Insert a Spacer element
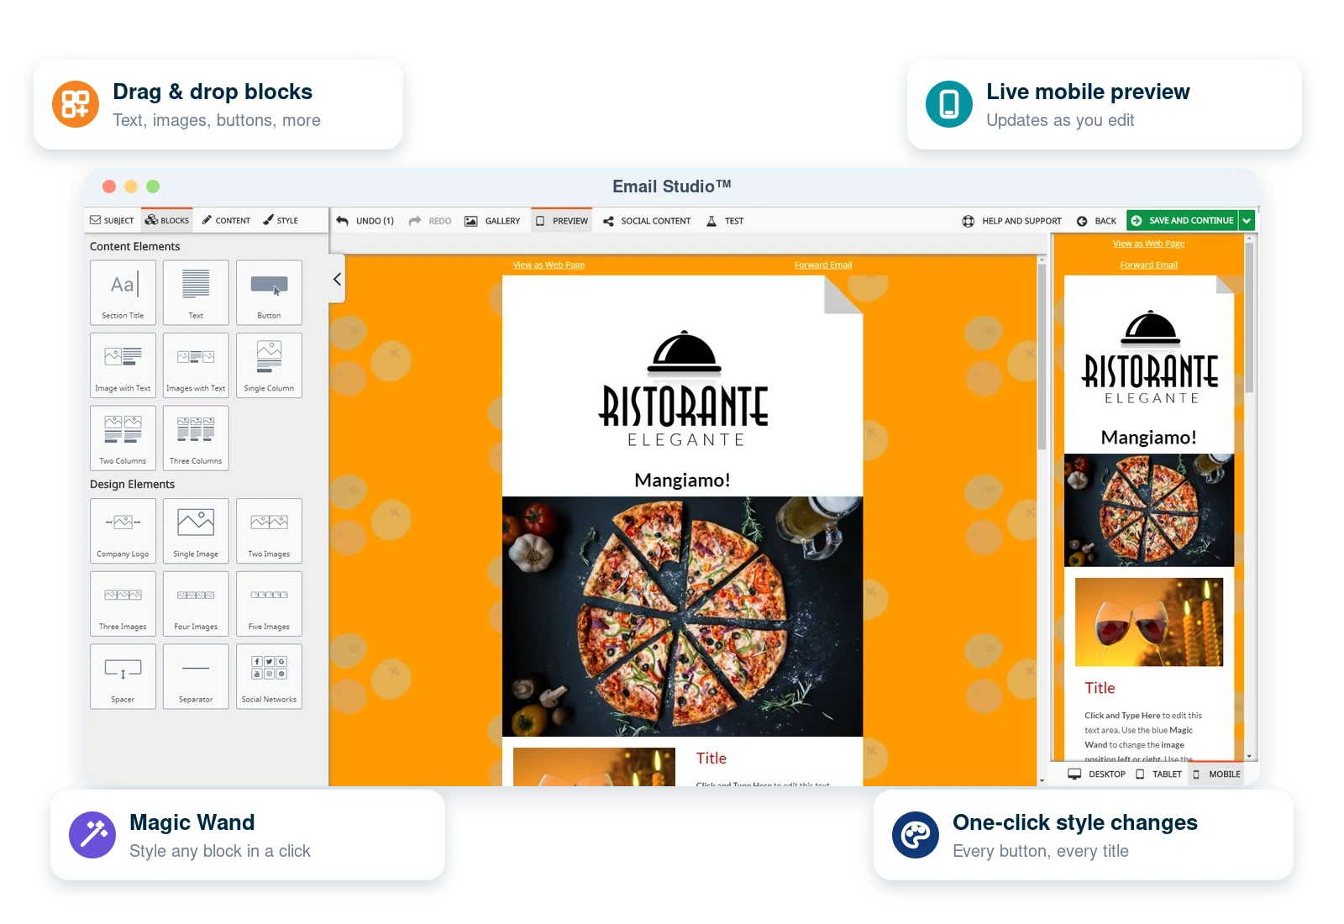 click(123, 676)
